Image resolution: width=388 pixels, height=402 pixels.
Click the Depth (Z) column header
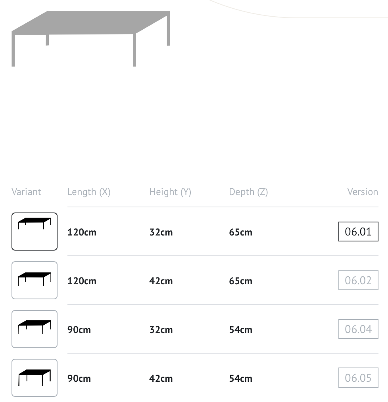pyautogui.click(x=248, y=192)
